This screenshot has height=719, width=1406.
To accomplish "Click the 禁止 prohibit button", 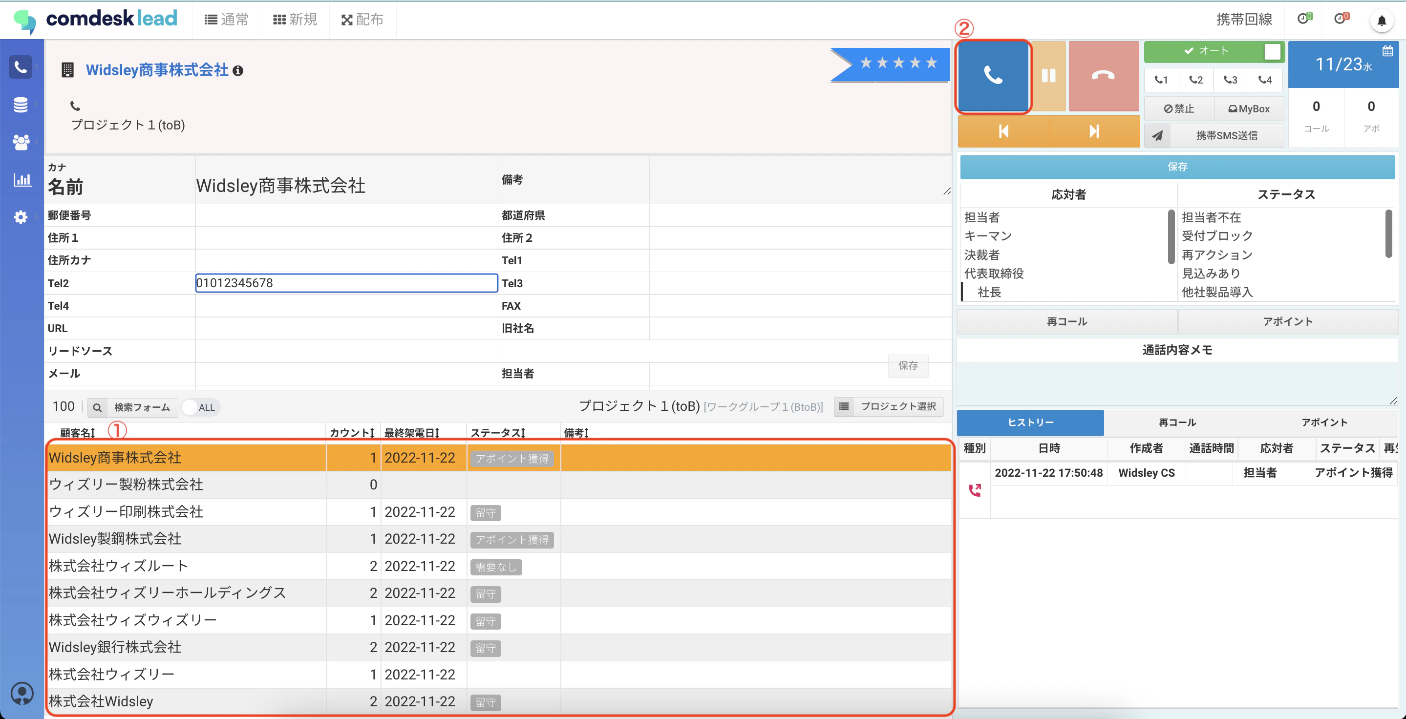I will click(x=1179, y=109).
